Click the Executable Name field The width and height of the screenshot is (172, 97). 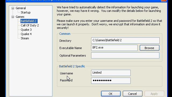click(114, 48)
